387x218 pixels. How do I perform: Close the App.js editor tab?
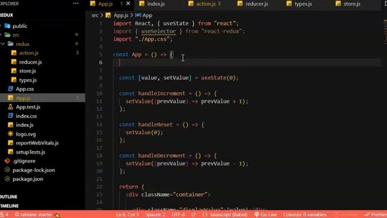point(128,4)
